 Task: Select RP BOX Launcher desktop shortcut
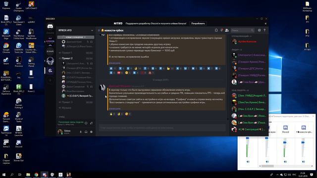[x=19, y=131]
